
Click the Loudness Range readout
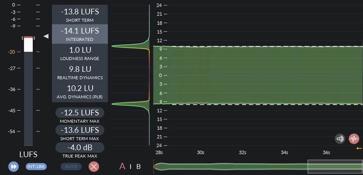[80, 53]
